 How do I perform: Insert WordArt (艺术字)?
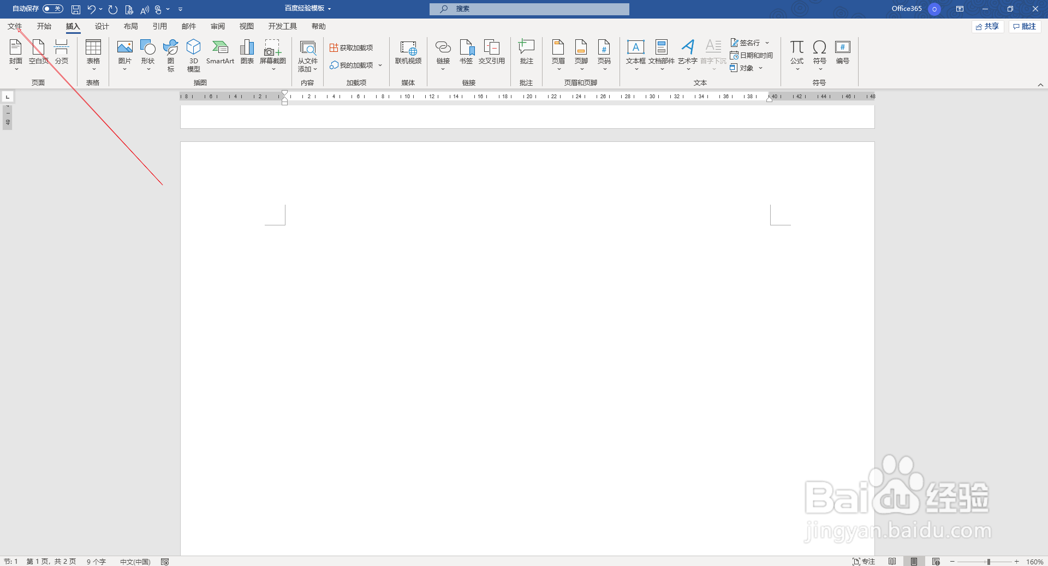click(x=688, y=55)
